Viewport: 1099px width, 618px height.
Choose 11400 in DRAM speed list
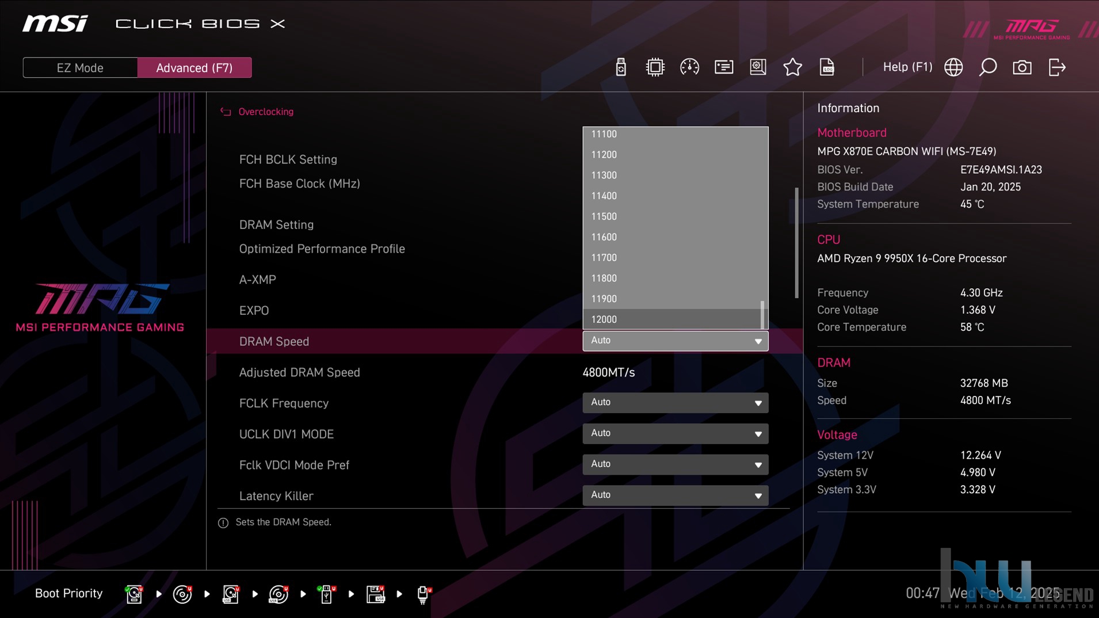672,196
